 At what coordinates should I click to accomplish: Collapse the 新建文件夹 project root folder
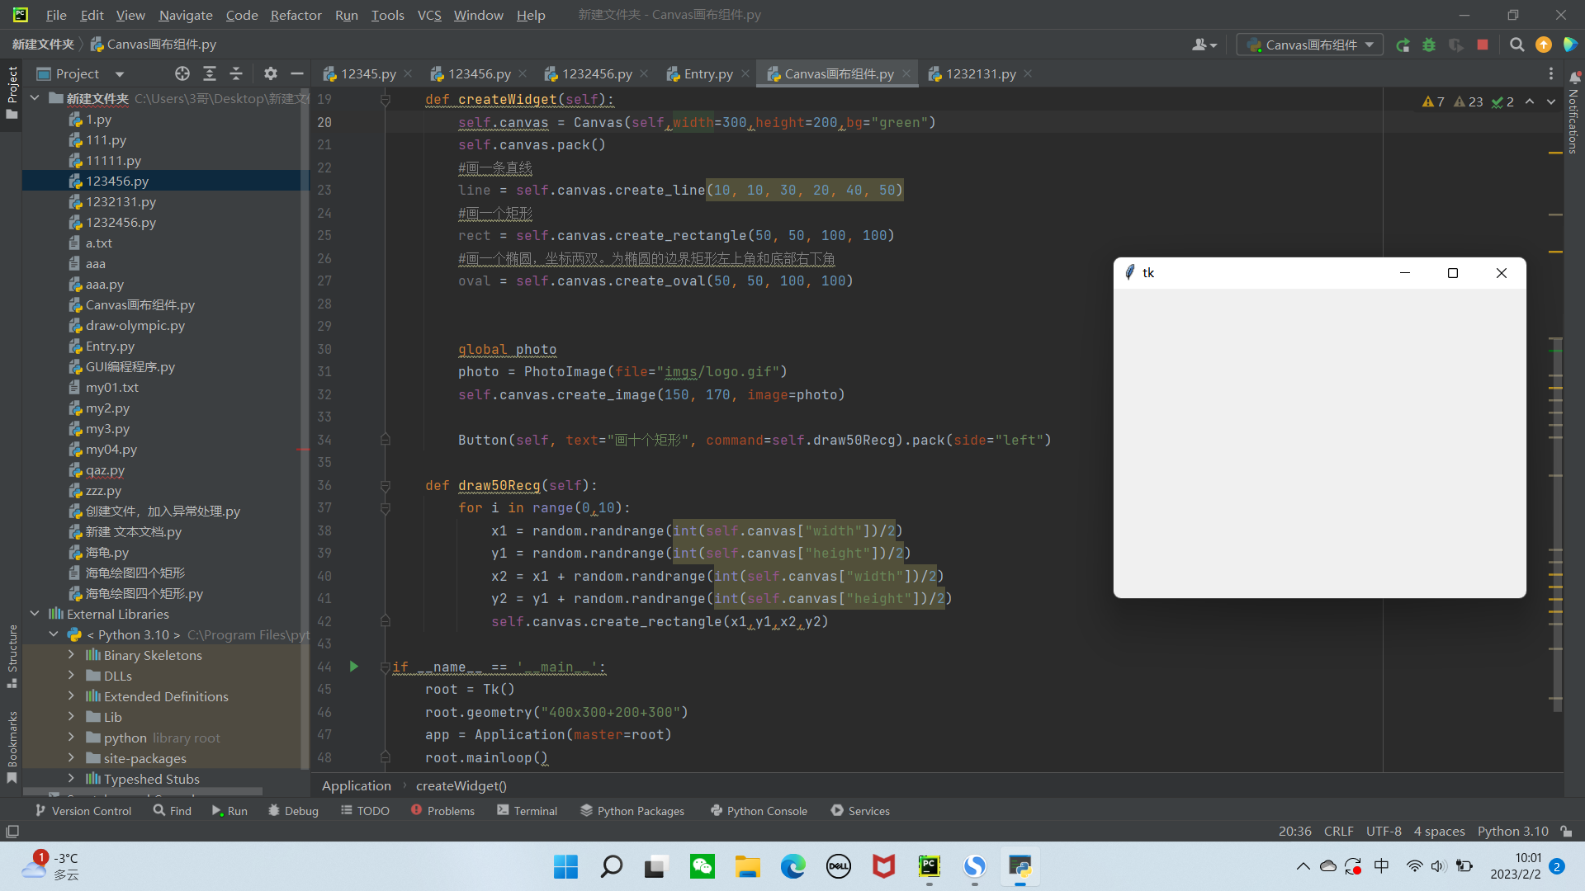pos(35,98)
